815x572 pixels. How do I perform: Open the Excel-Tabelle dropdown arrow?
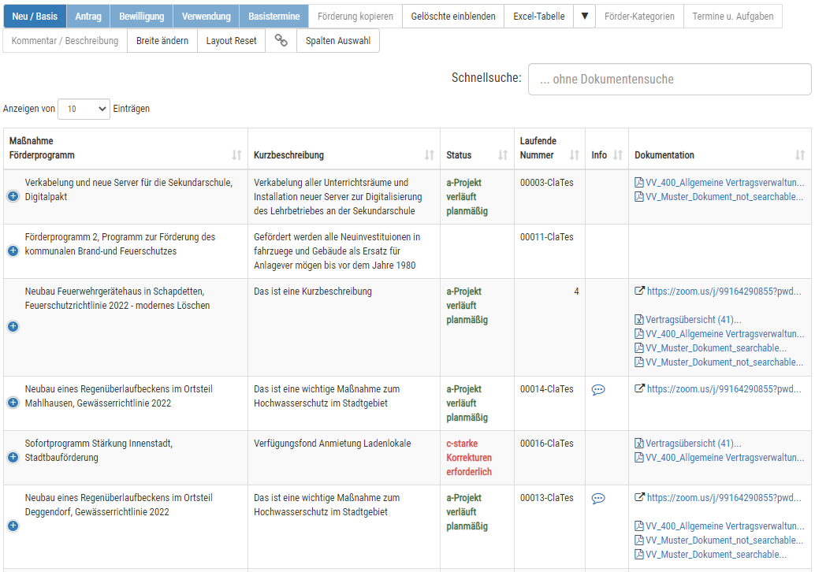click(585, 16)
